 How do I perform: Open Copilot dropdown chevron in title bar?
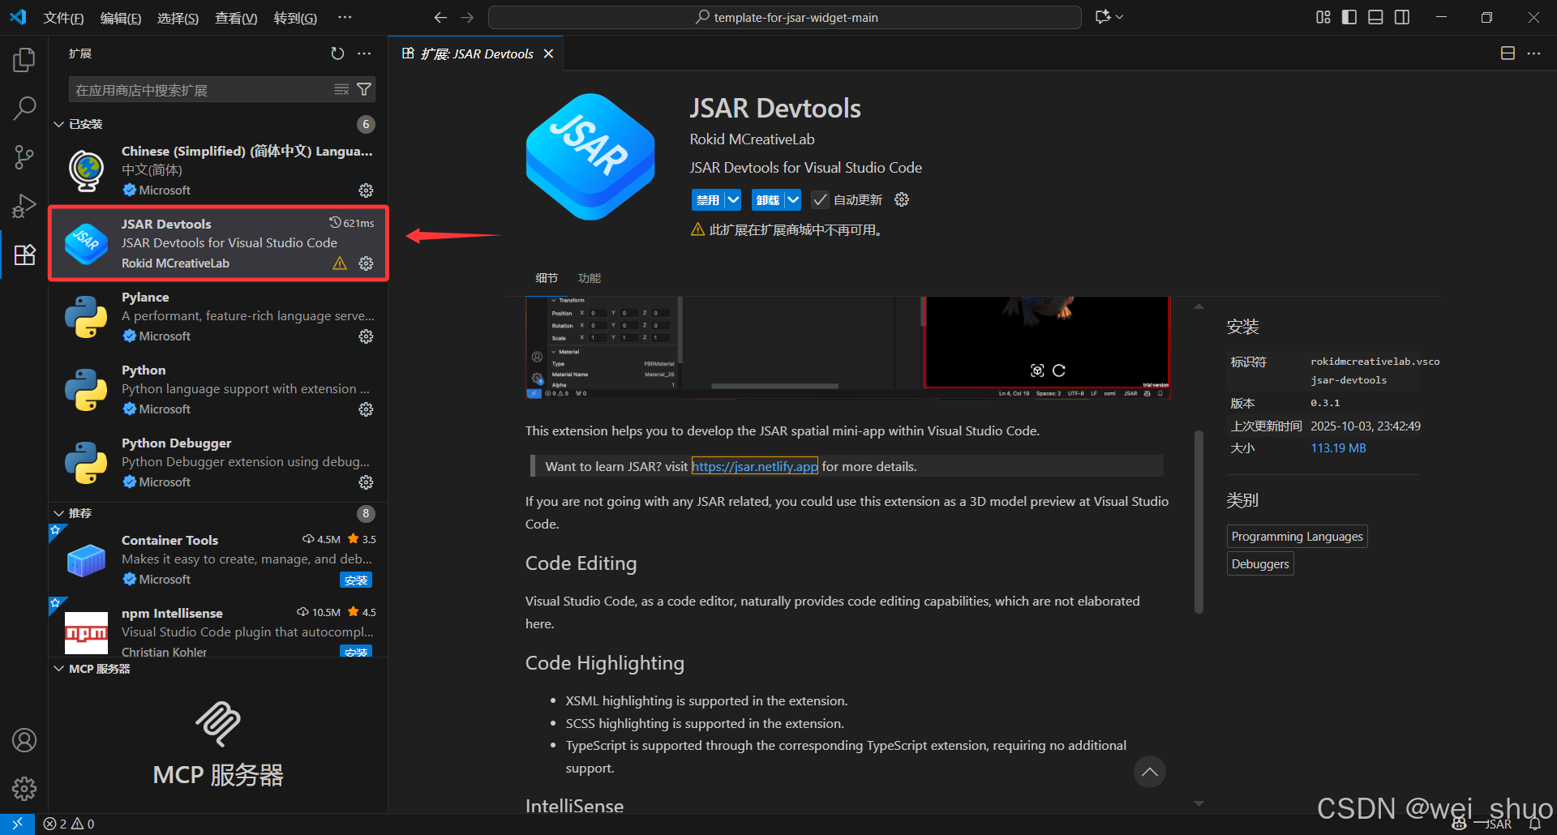click(x=1120, y=17)
